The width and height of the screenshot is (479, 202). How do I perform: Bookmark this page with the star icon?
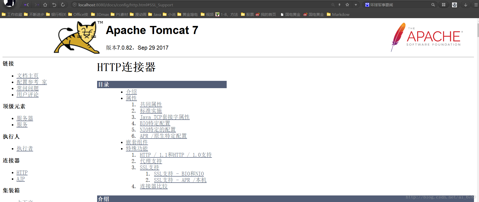coord(347,5)
